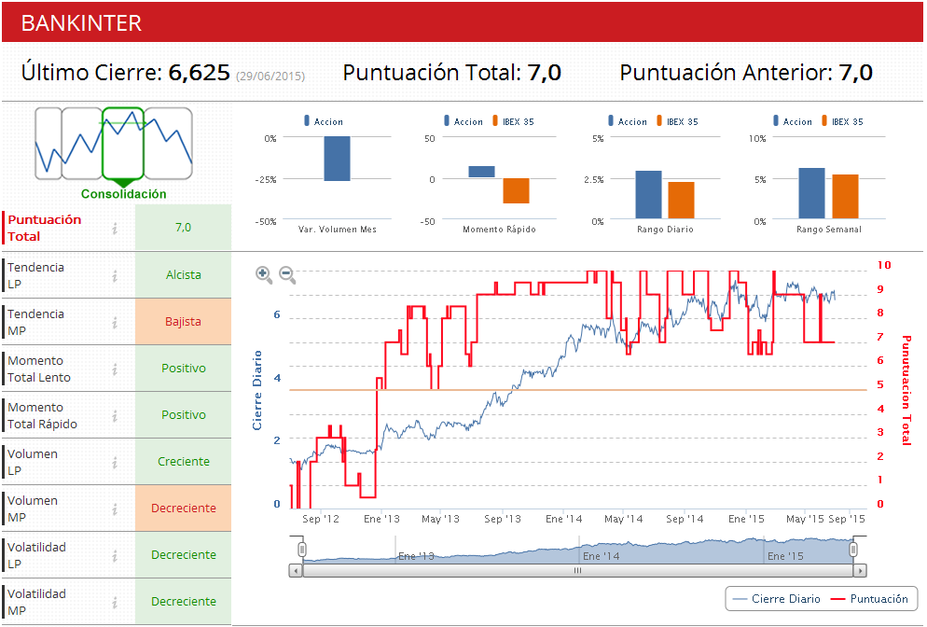Click the navigator horizontal scrollbar thumb
Screen dimensions: 927x627
577,571
